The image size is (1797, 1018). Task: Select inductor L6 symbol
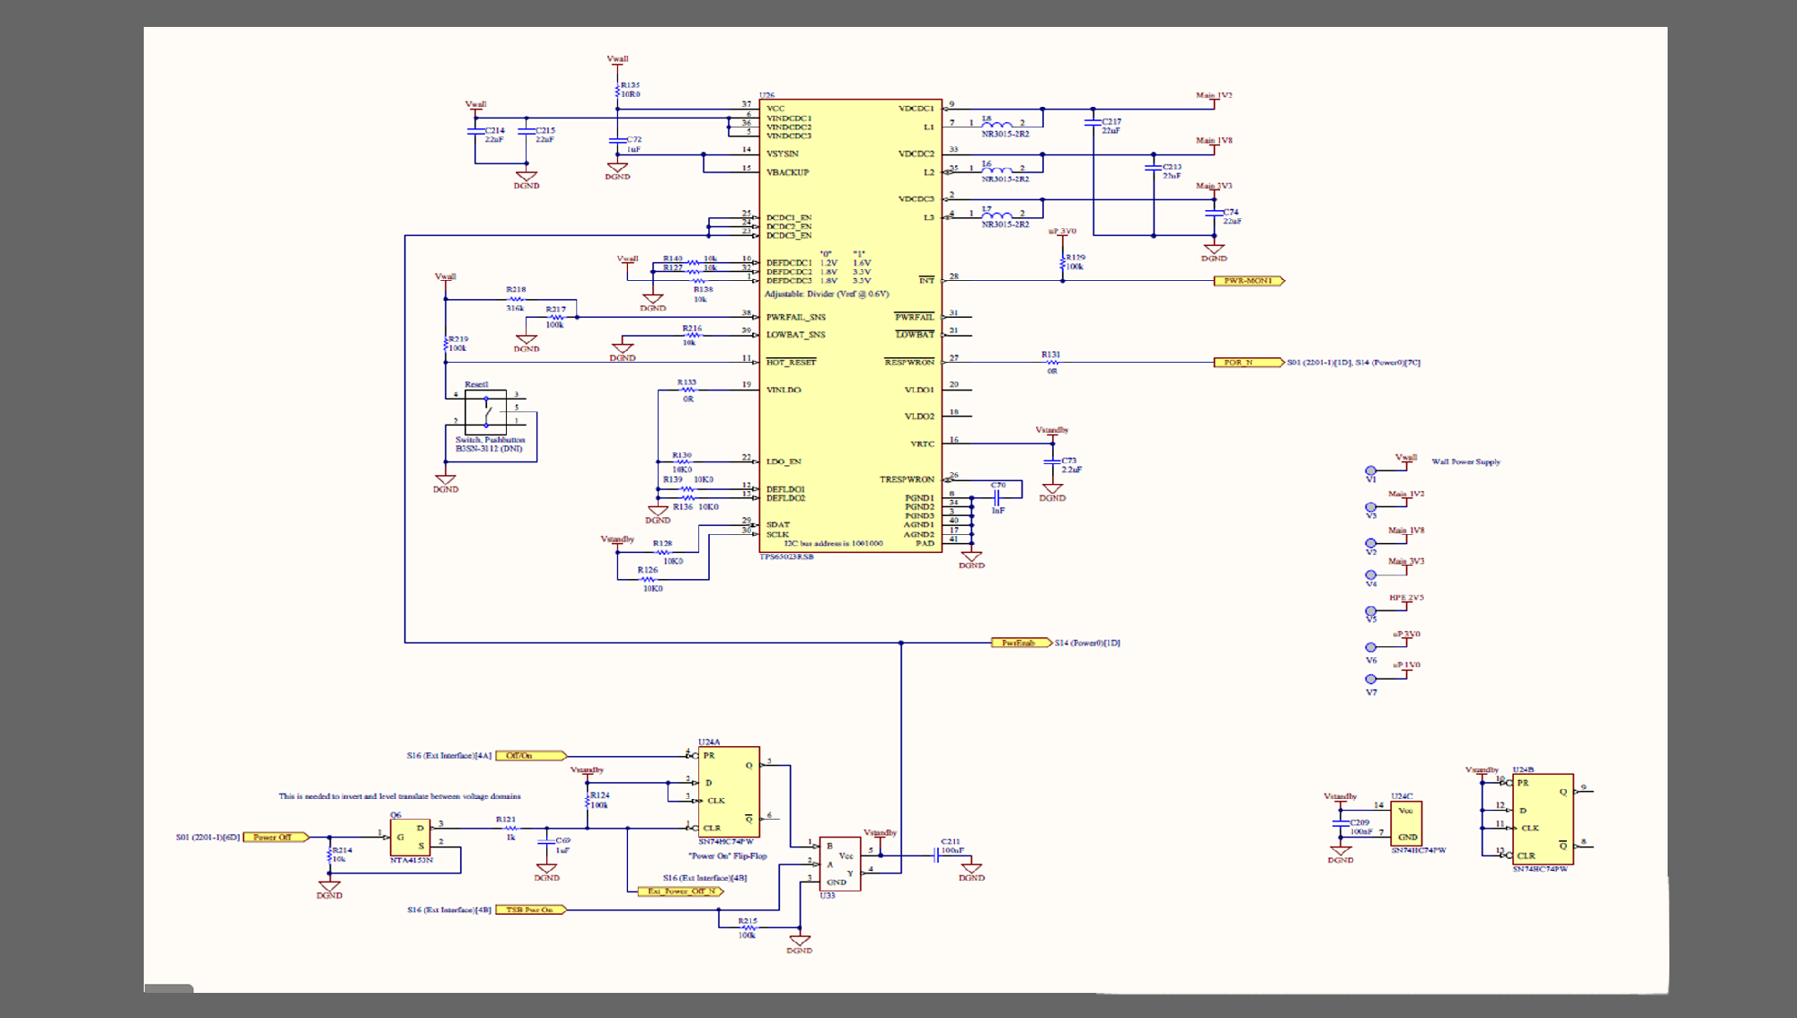tap(997, 168)
